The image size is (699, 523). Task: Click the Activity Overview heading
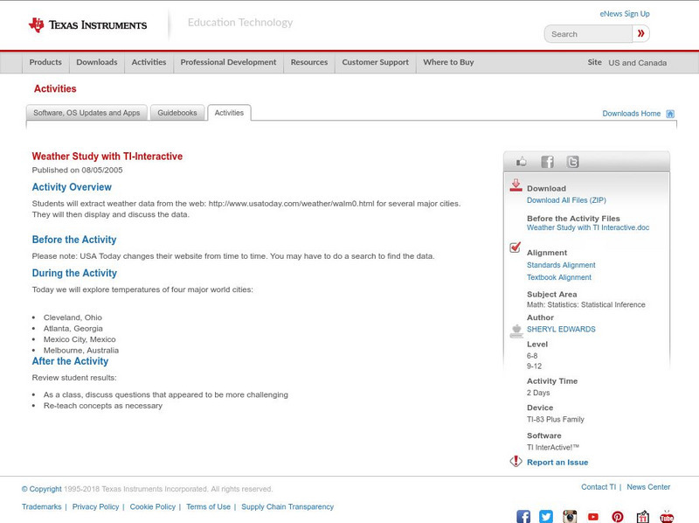pyautogui.click(x=72, y=187)
